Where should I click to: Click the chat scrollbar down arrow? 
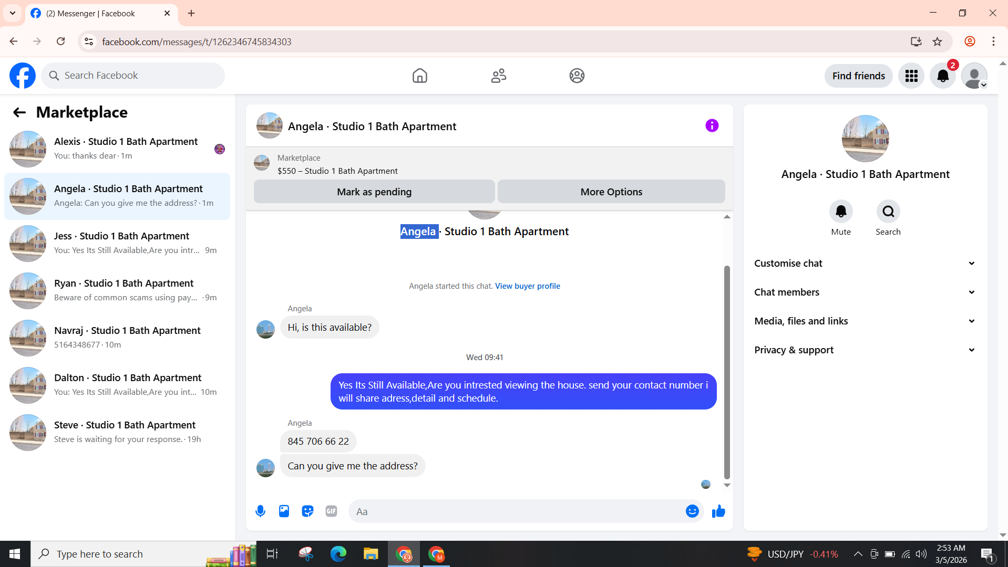pyautogui.click(x=727, y=485)
